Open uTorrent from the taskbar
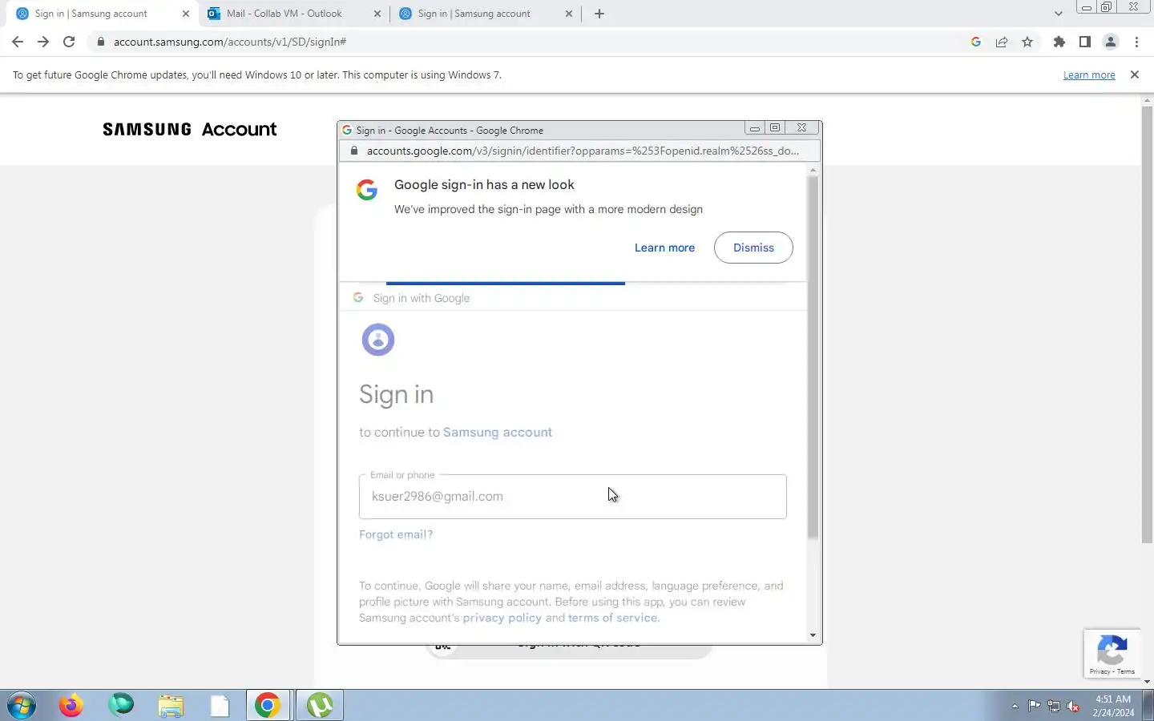Image resolution: width=1154 pixels, height=721 pixels. coord(320,706)
